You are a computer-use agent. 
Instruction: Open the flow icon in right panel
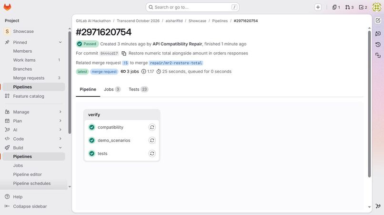[x=378, y=56]
